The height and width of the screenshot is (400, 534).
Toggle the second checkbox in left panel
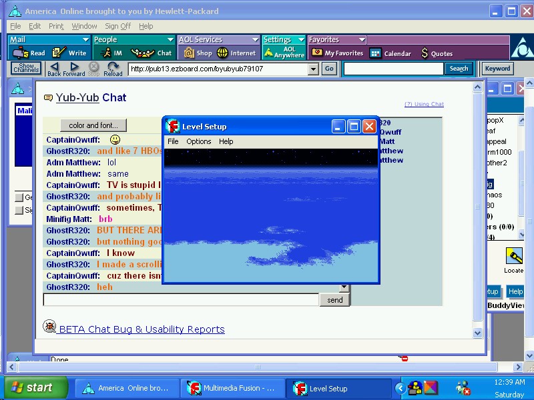click(19, 210)
